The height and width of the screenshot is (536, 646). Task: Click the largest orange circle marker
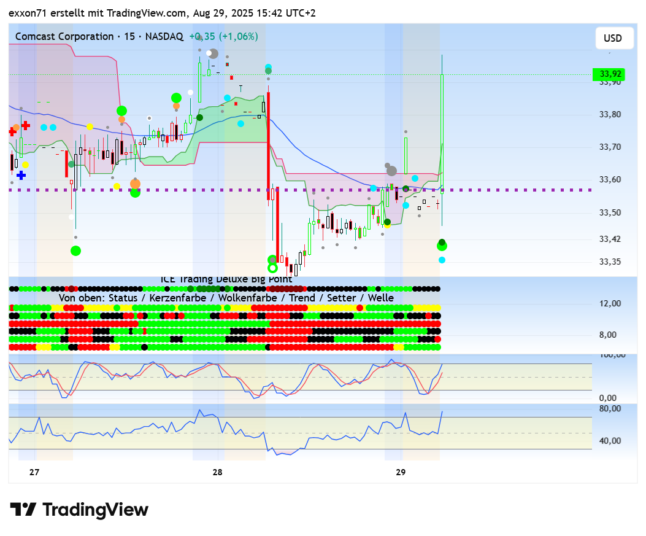point(135,184)
